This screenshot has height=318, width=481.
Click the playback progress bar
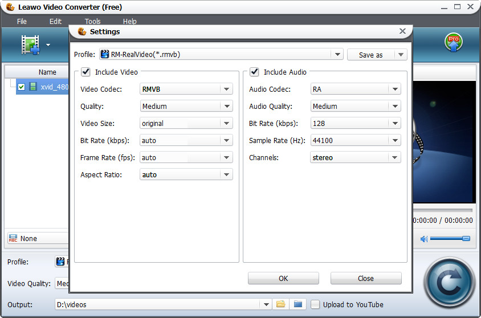442,210
